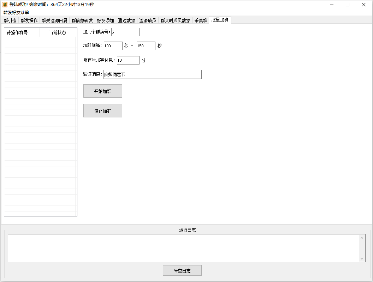
Task: Select the 批量加群 tab
Action: 220,20
